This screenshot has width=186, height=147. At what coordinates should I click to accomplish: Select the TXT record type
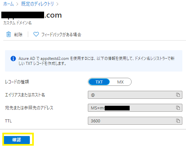click(99, 82)
